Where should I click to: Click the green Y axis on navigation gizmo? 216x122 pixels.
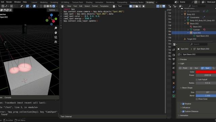click(56, 19)
